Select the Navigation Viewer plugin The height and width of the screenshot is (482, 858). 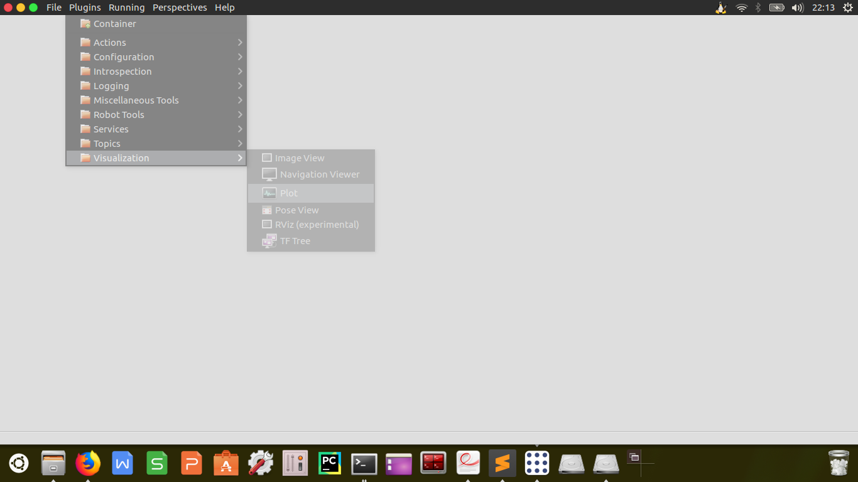pyautogui.click(x=319, y=174)
